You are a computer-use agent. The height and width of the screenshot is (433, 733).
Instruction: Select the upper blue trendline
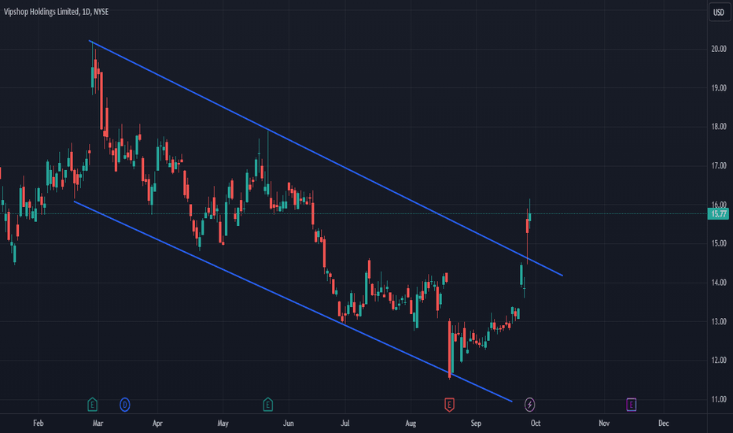pos(327,160)
